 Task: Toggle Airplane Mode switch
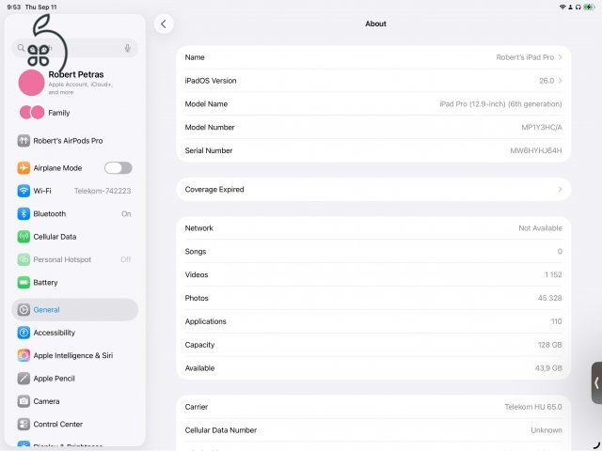[x=119, y=167]
